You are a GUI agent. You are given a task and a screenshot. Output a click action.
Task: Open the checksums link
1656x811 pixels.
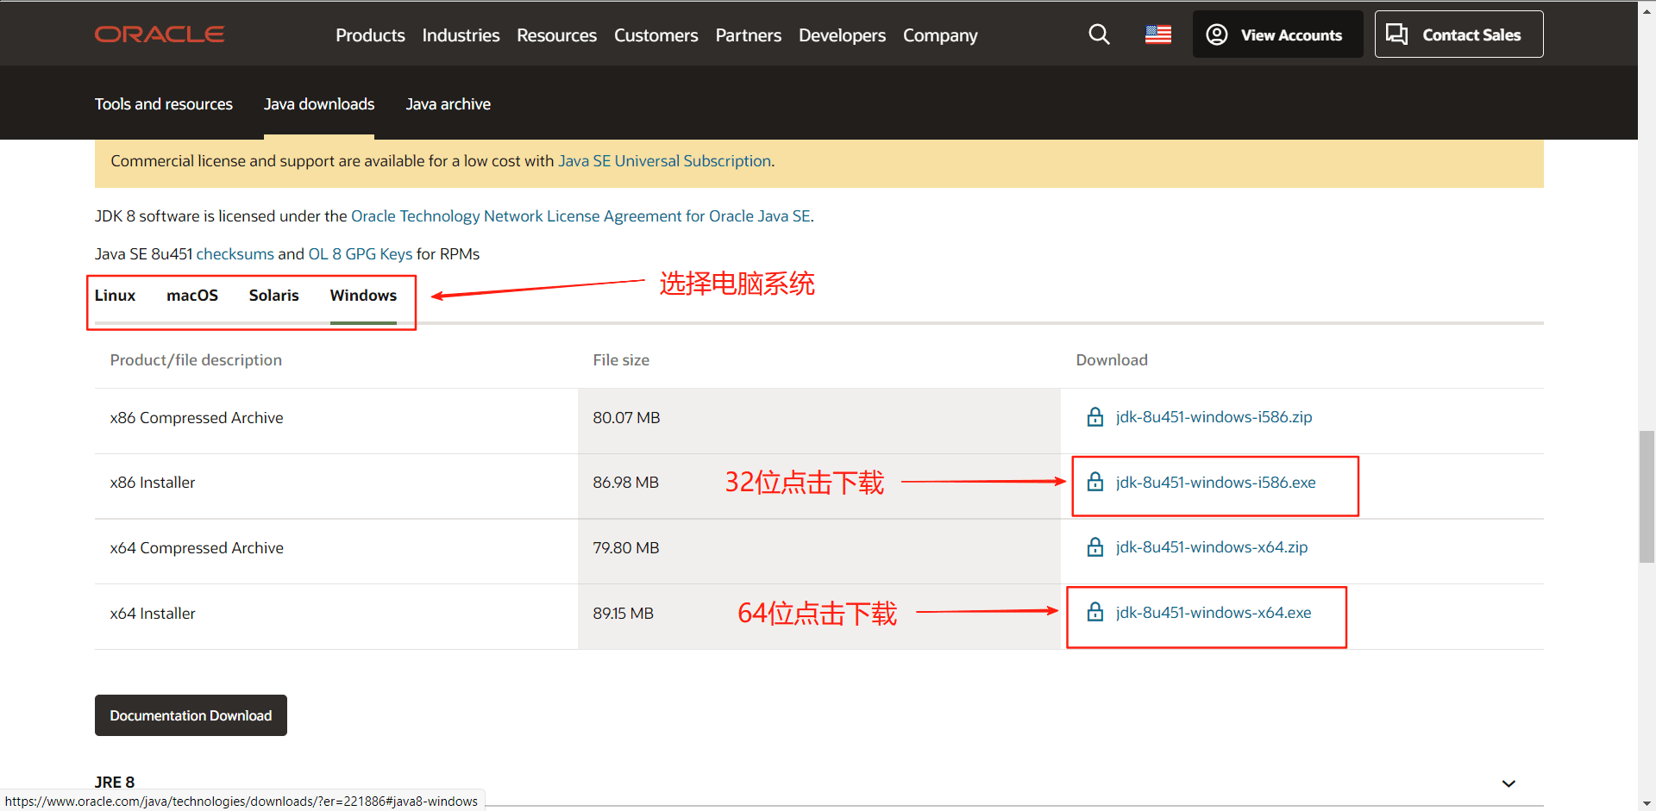[235, 254]
